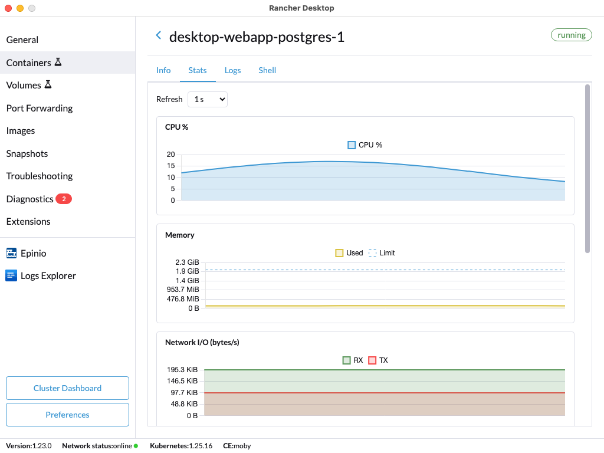Click the red Diagnostics badge showing 2
The width and height of the screenshot is (604, 453).
[64, 199]
